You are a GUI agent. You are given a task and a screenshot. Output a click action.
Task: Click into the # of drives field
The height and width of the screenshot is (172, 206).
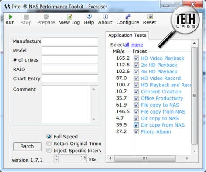pos(70,60)
